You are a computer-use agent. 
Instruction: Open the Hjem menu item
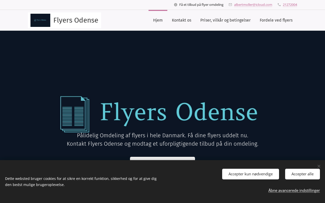coord(158,20)
